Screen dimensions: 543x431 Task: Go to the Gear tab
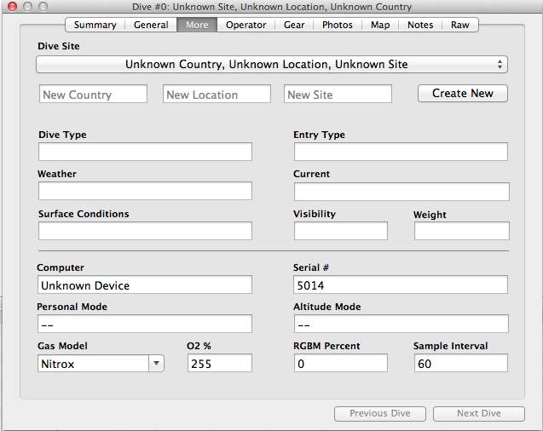(x=294, y=25)
